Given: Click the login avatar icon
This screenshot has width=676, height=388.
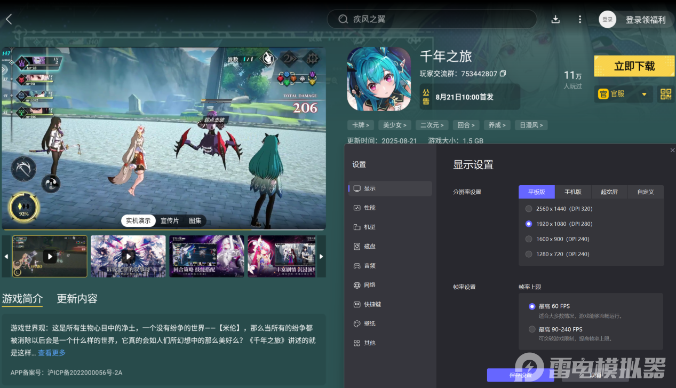Looking at the screenshot, I should 607,19.
